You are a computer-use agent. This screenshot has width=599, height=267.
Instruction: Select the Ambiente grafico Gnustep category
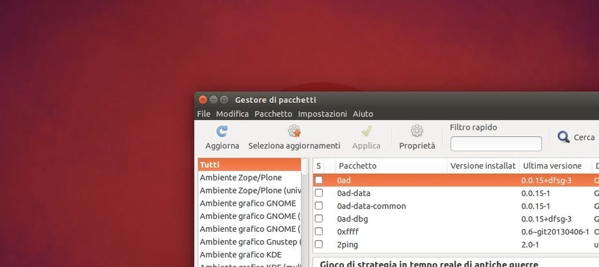(249, 242)
